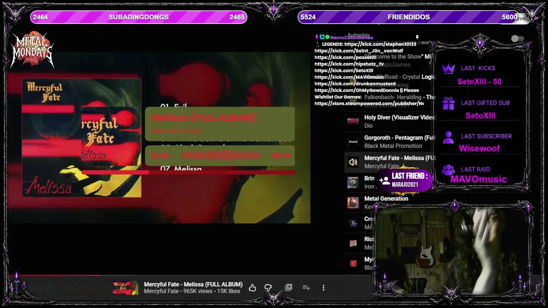Click the Riot queue thumbnail

pos(353,243)
